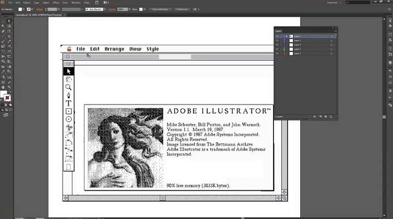The width and height of the screenshot is (393, 219).
Task: Hide Layer 5 using its eye icon
Action: (277, 40)
